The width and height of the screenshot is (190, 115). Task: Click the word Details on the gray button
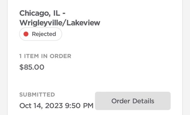(143, 101)
